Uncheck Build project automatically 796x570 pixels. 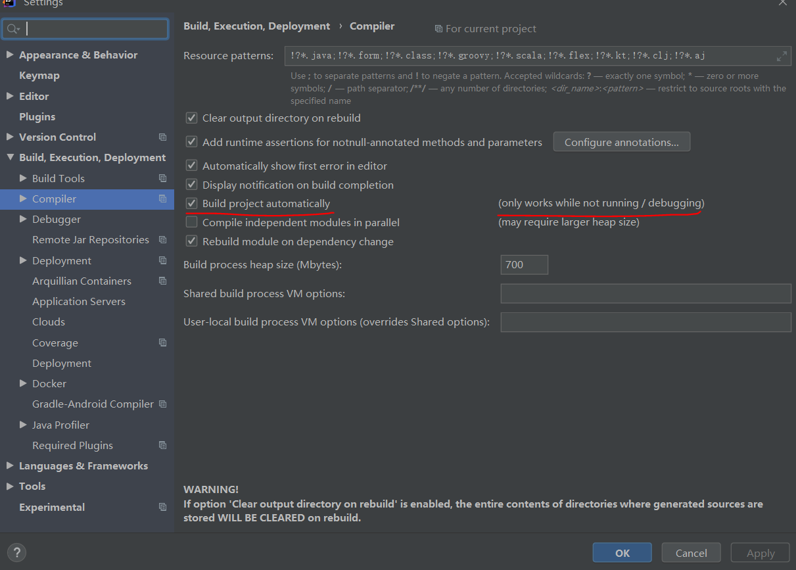(191, 204)
